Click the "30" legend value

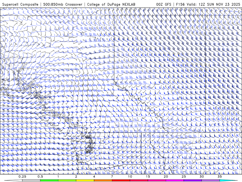(201, 177)
